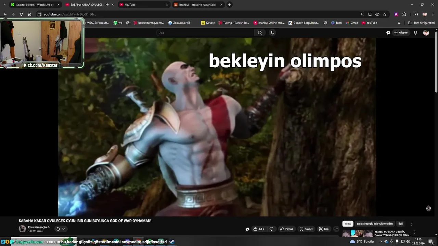Open the Gönderi Sorgulama bookmark
The width and height of the screenshot is (438, 246).
coord(304,23)
